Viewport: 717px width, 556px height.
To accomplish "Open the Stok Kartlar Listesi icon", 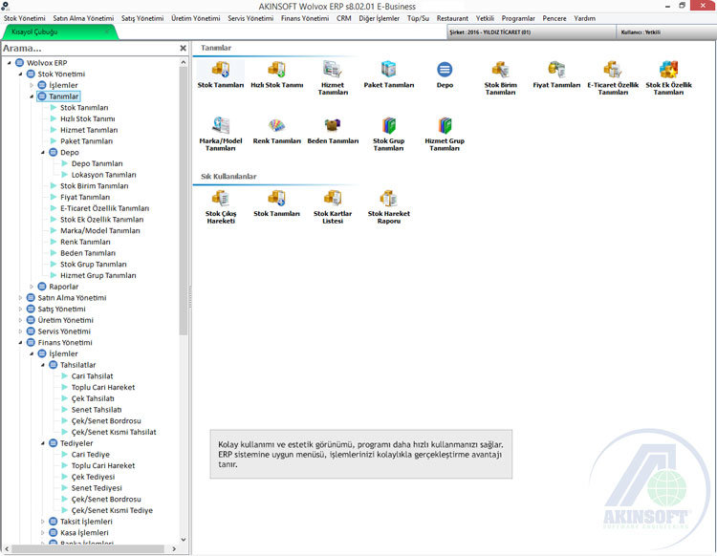I will (x=333, y=207).
